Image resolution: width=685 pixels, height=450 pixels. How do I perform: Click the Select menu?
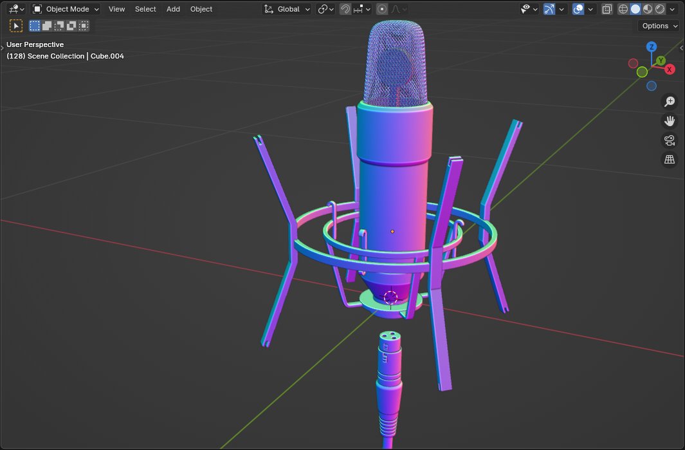pos(145,9)
